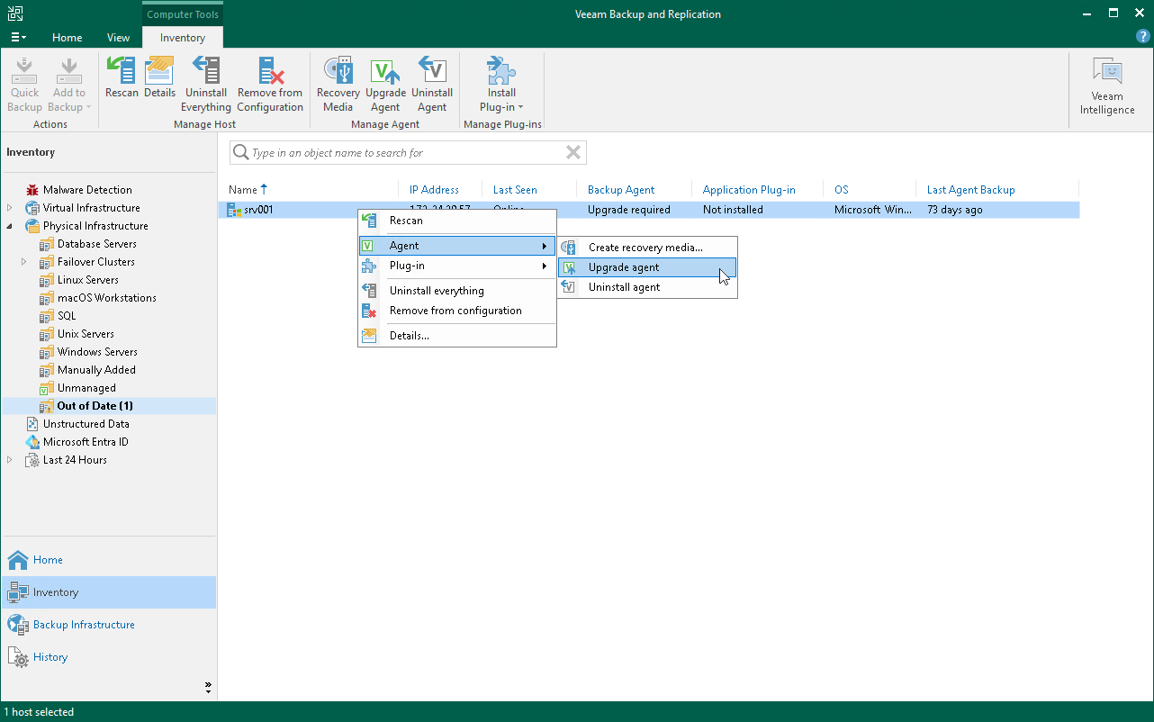Open the Recovery Media tool
This screenshot has height=722, width=1154.
[338, 81]
